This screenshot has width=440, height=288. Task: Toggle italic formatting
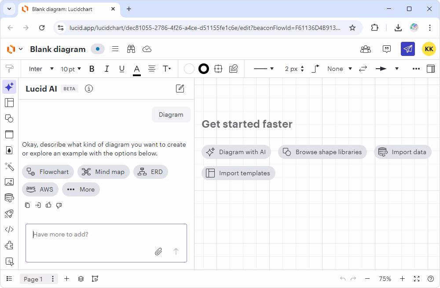click(x=106, y=69)
